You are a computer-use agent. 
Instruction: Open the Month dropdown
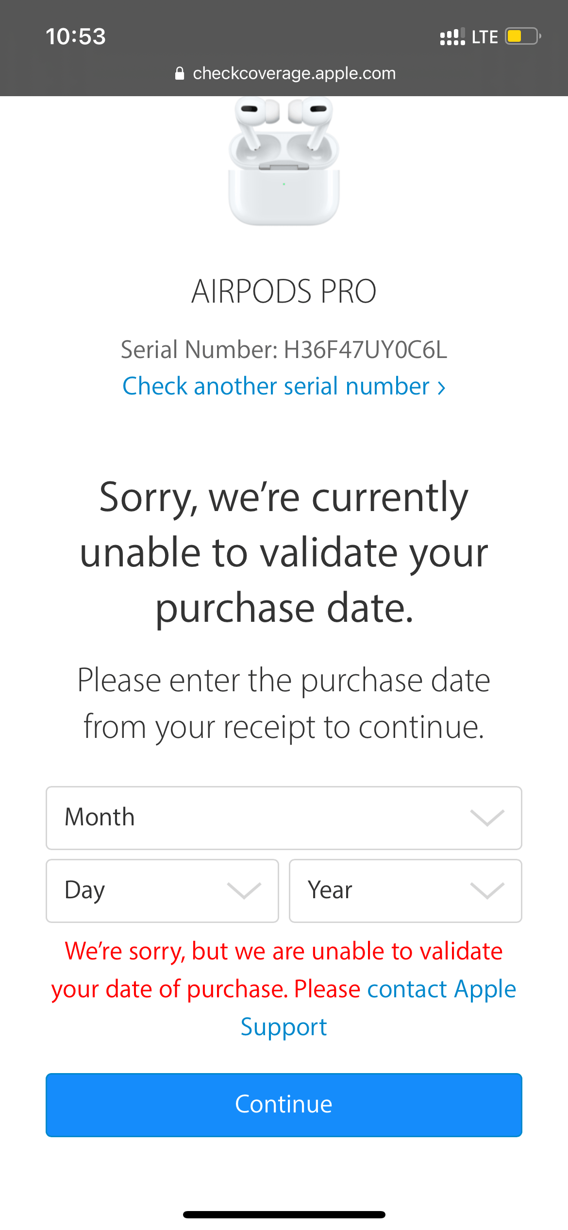(284, 818)
